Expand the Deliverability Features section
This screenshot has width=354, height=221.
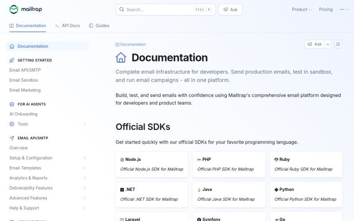(47, 188)
